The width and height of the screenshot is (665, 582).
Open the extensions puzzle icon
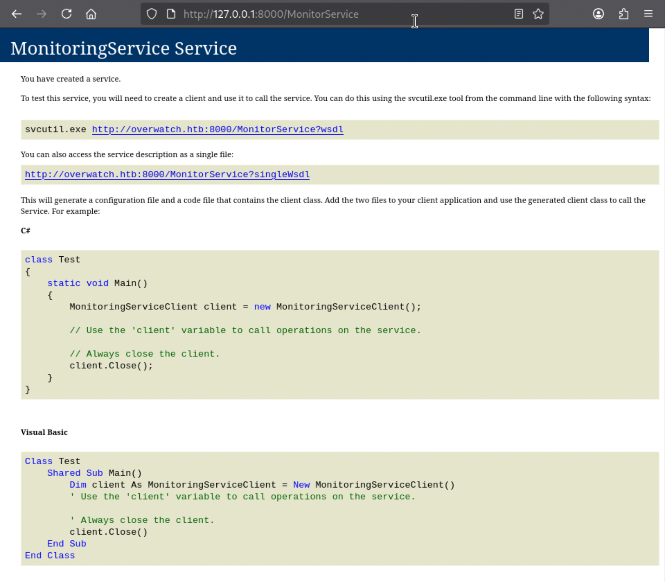623,14
